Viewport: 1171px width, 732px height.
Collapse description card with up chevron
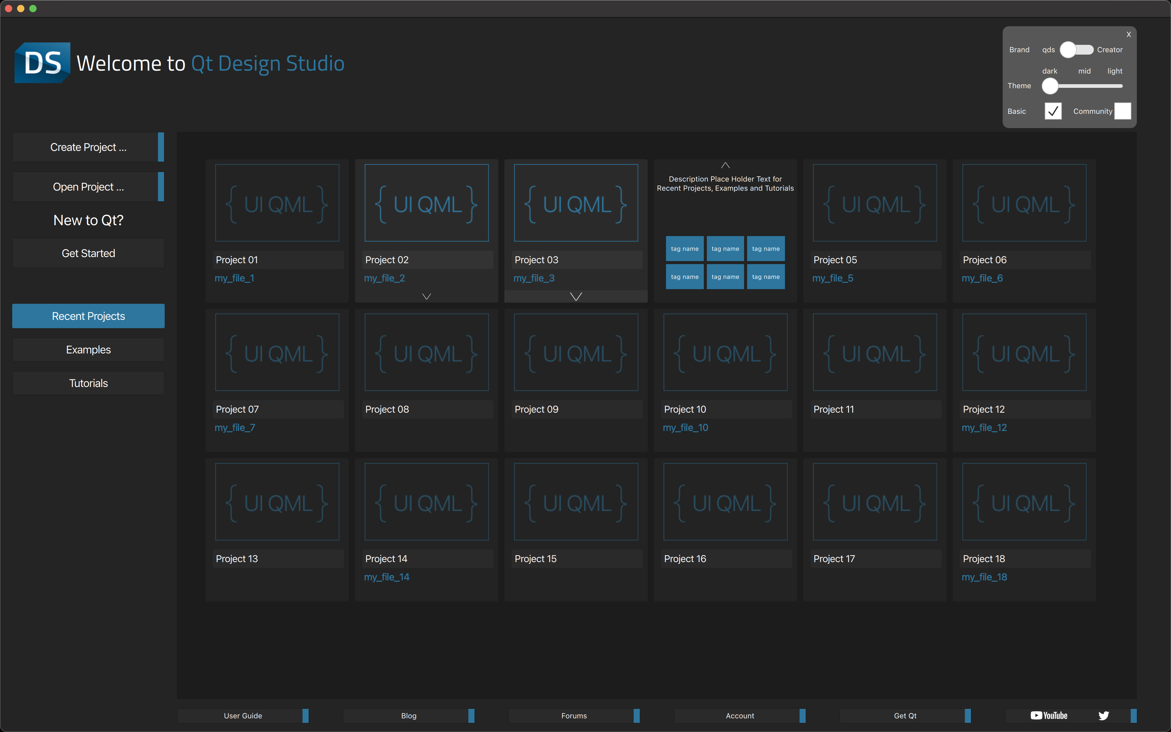tap(725, 166)
